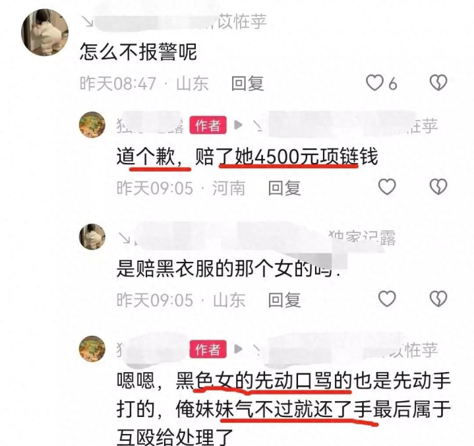This screenshot has width=474, height=446.
Task: Open the 独家记露 username link
Action: click(362, 238)
